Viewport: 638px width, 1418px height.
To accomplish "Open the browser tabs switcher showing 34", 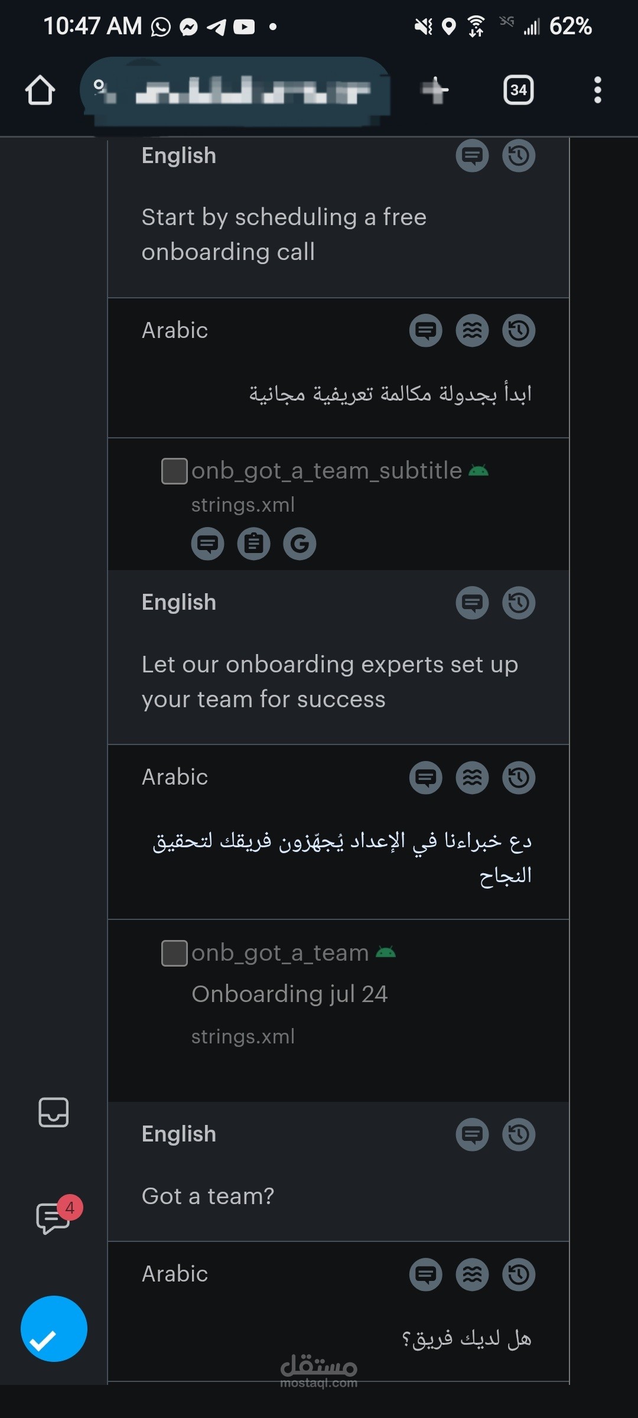I will coord(517,90).
